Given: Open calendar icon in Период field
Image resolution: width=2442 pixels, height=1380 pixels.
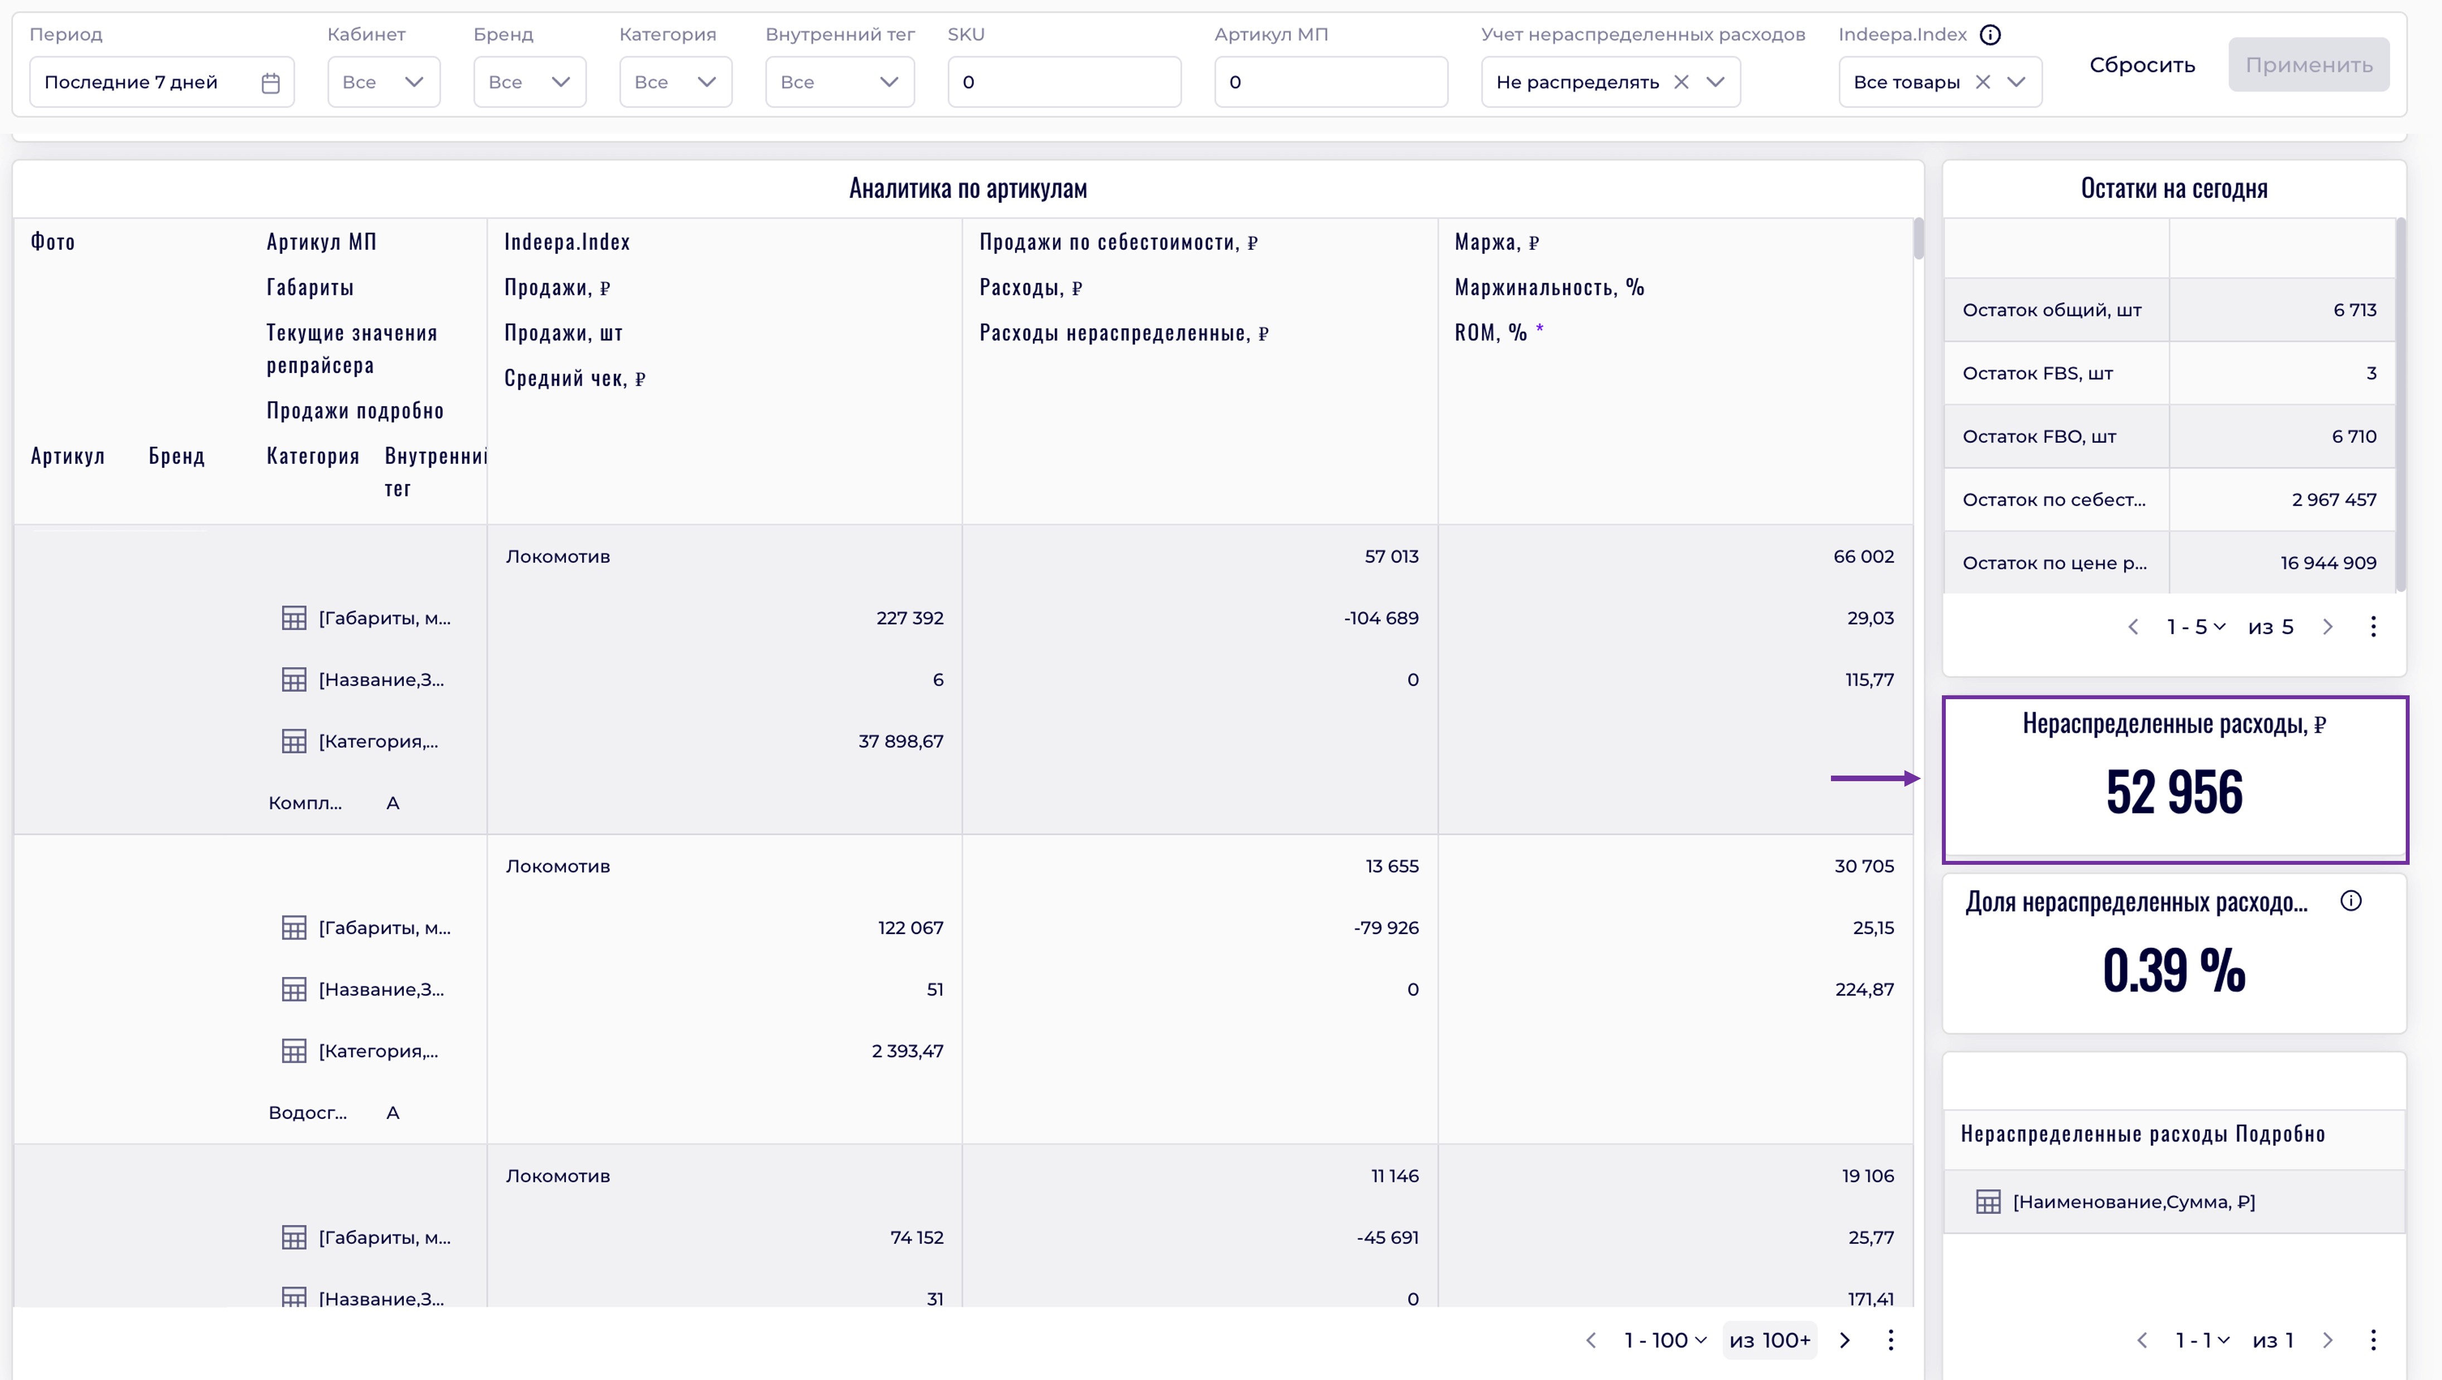Looking at the screenshot, I should pyautogui.click(x=270, y=83).
